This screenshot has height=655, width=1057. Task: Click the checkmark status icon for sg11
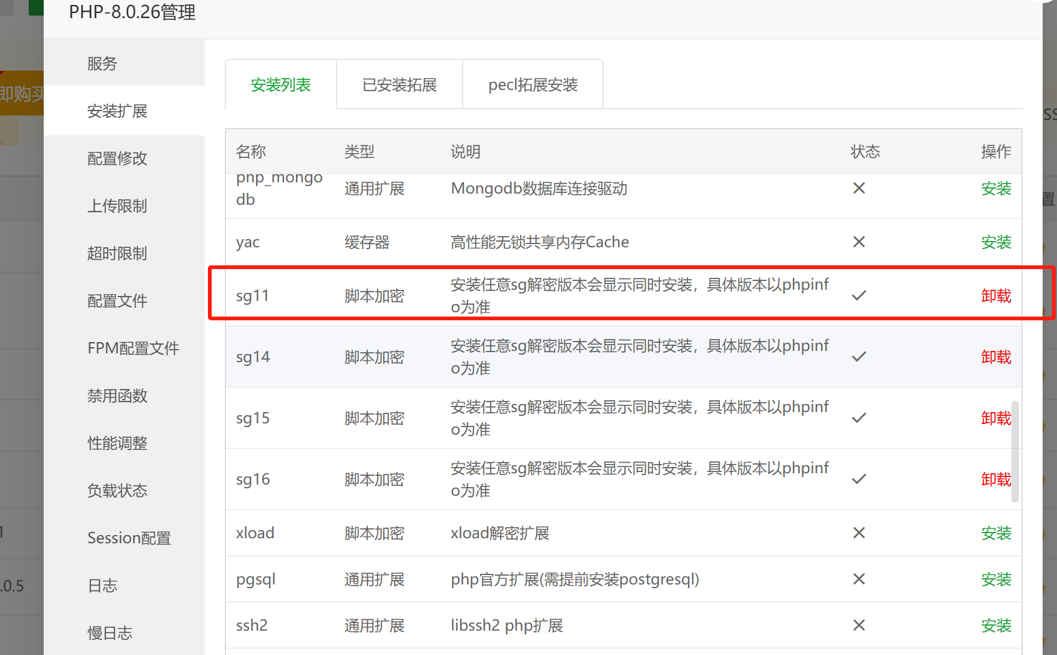[859, 295]
